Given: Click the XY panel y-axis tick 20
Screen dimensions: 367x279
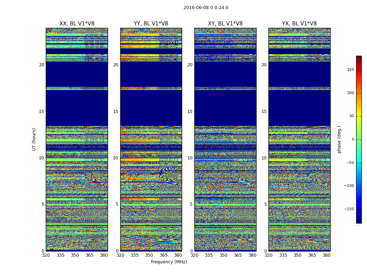Looking at the screenshot, I should tap(190, 65).
